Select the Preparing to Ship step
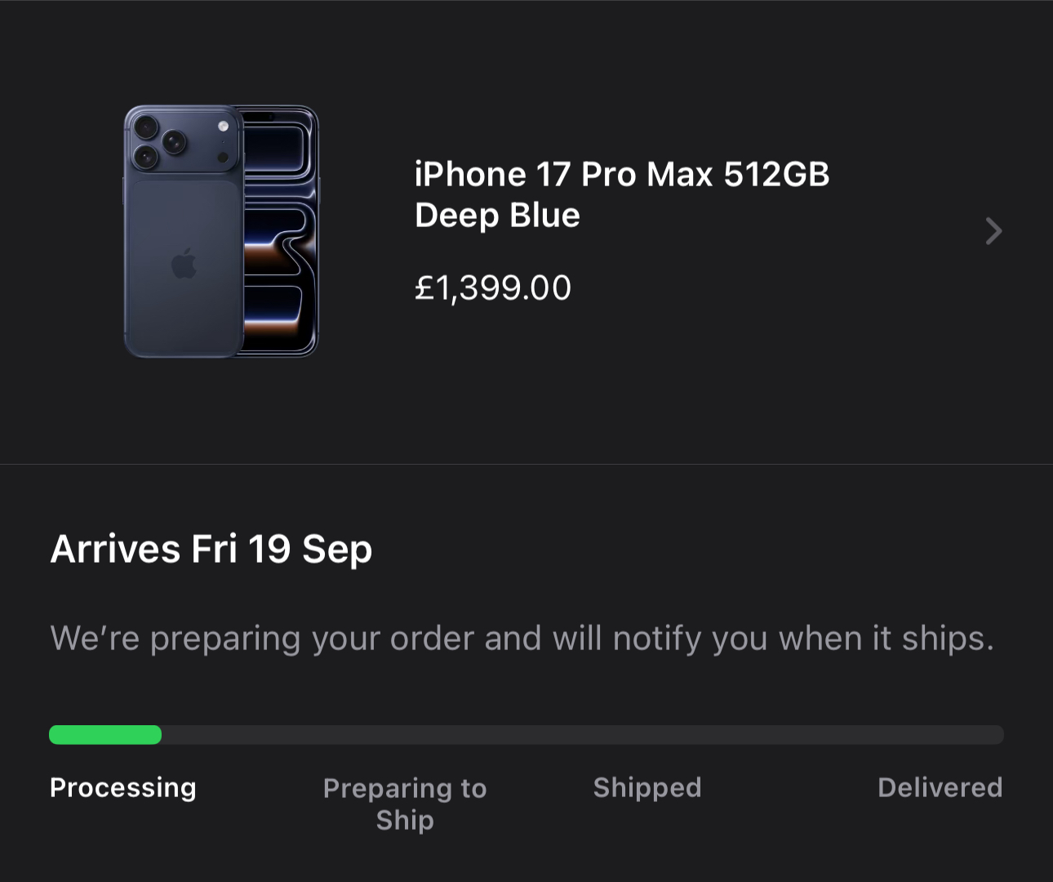Viewport: 1053px width, 882px height. point(405,804)
